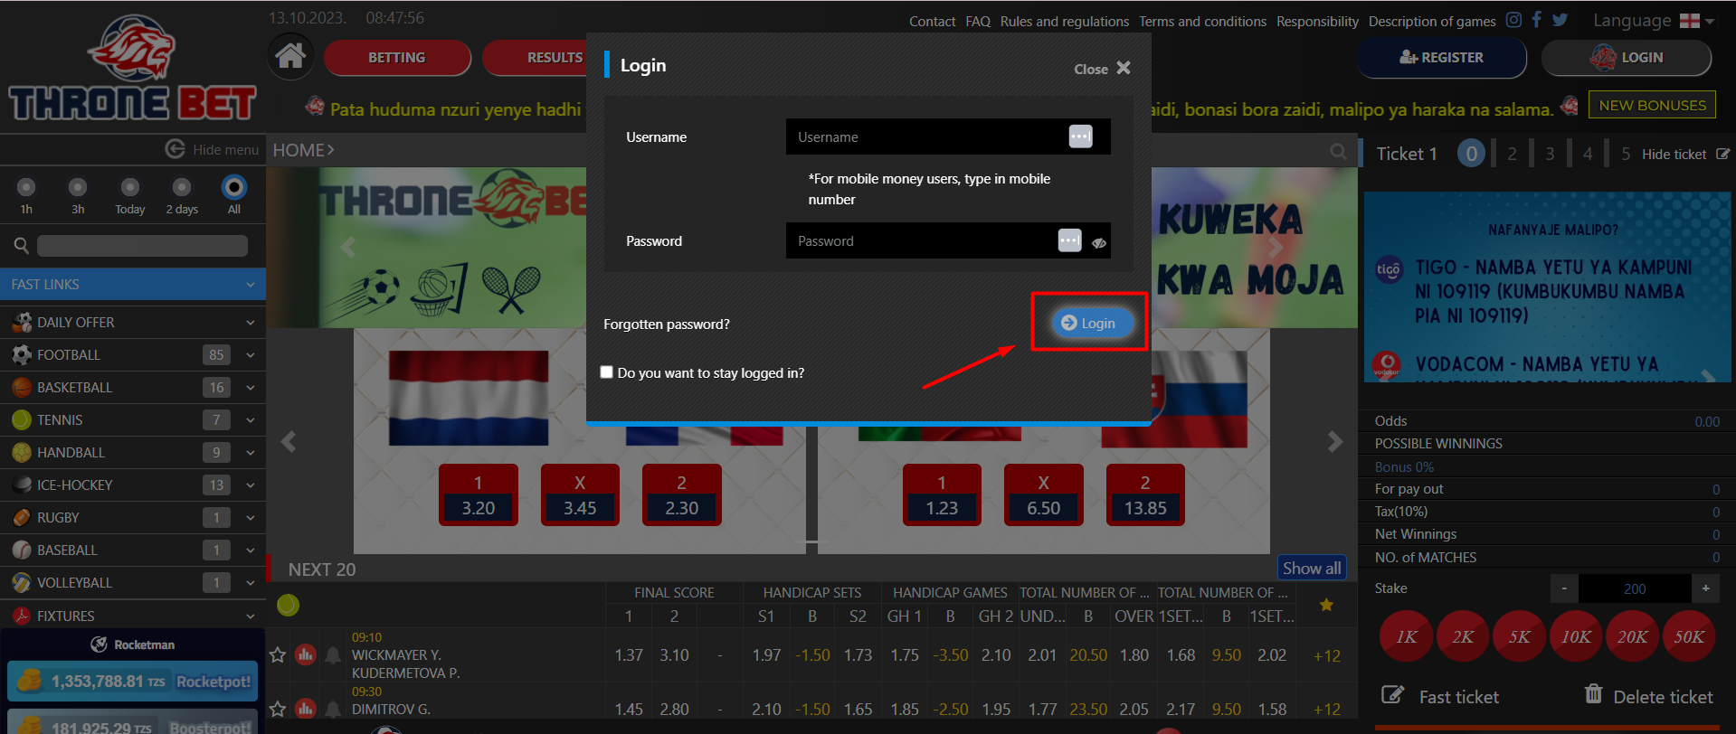This screenshot has width=1736, height=734.
Task: Click tennis ball icon in NEXT 20 table
Action: tap(288, 605)
